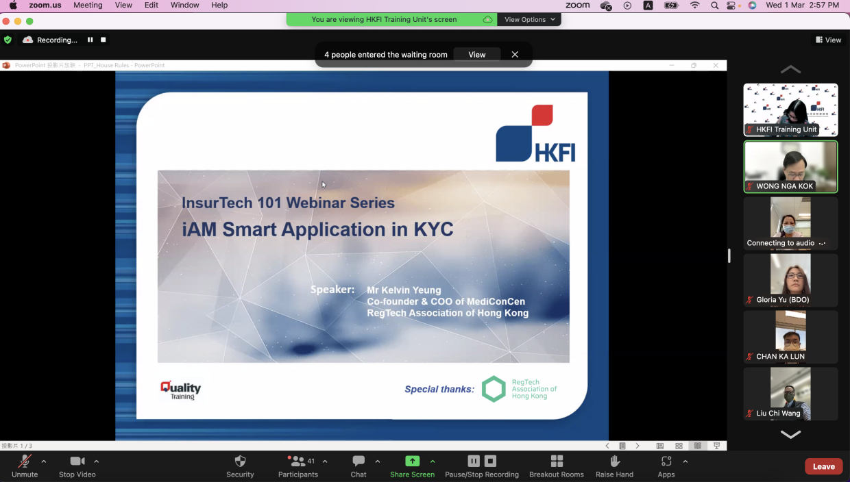Open Security shield options
The image size is (850, 482).
coord(240,466)
